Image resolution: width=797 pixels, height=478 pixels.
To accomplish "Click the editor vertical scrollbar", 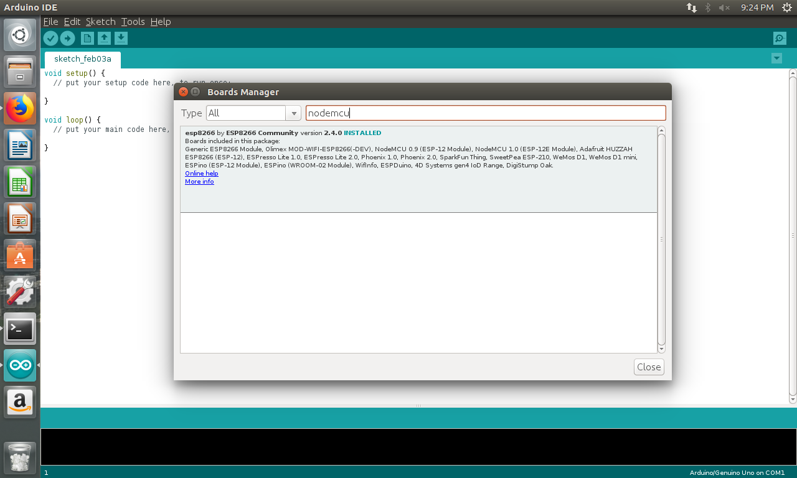I will pyautogui.click(x=793, y=236).
